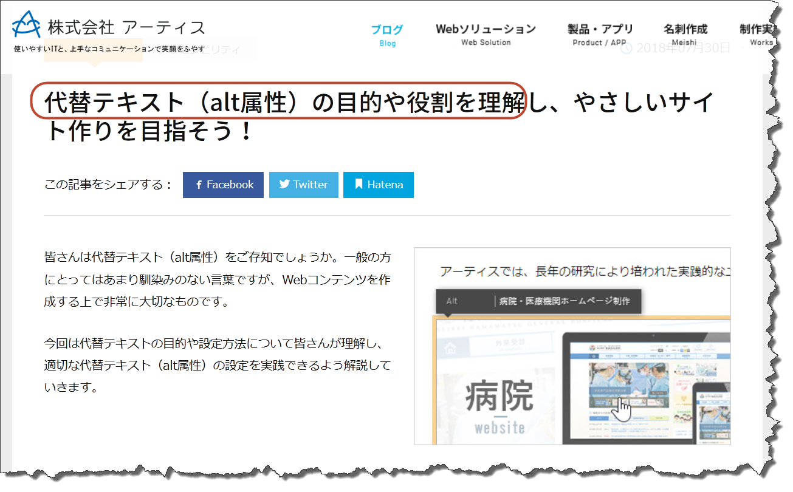Click the paragraph starting 今回は代替テキストの目的
The height and width of the screenshot is (492, 793).
217,366
